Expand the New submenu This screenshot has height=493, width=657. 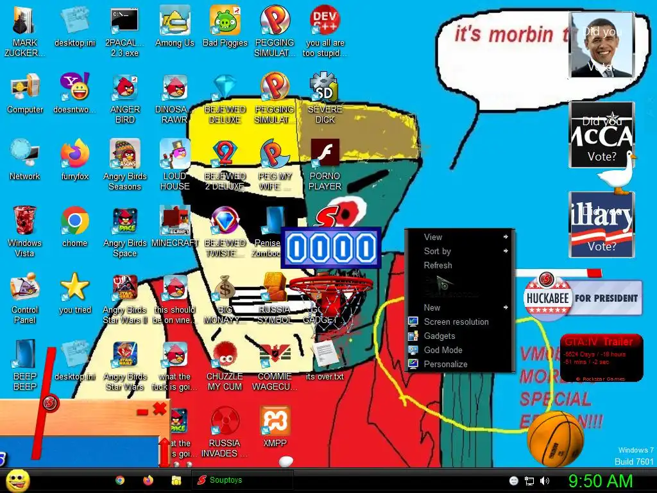point(459,307)
